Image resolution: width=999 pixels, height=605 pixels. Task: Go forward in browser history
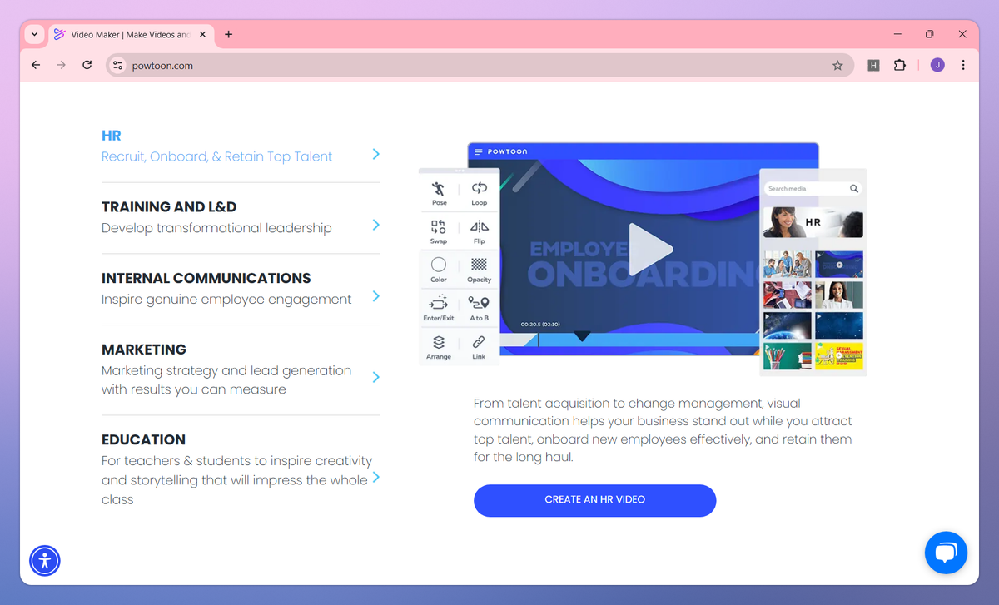coord(61,65)
